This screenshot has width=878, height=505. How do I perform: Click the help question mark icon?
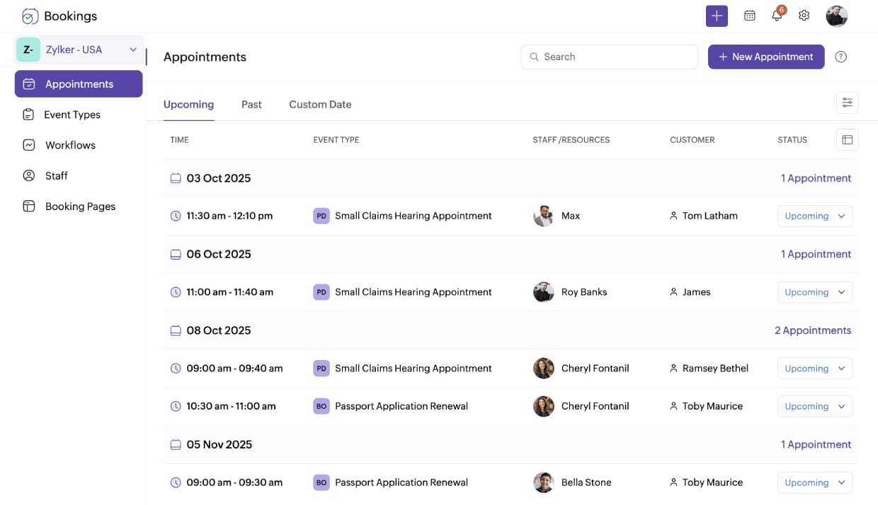(x=840, y=57)
